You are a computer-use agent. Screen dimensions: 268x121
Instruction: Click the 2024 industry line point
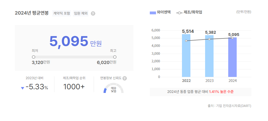(x=232, y=38)
